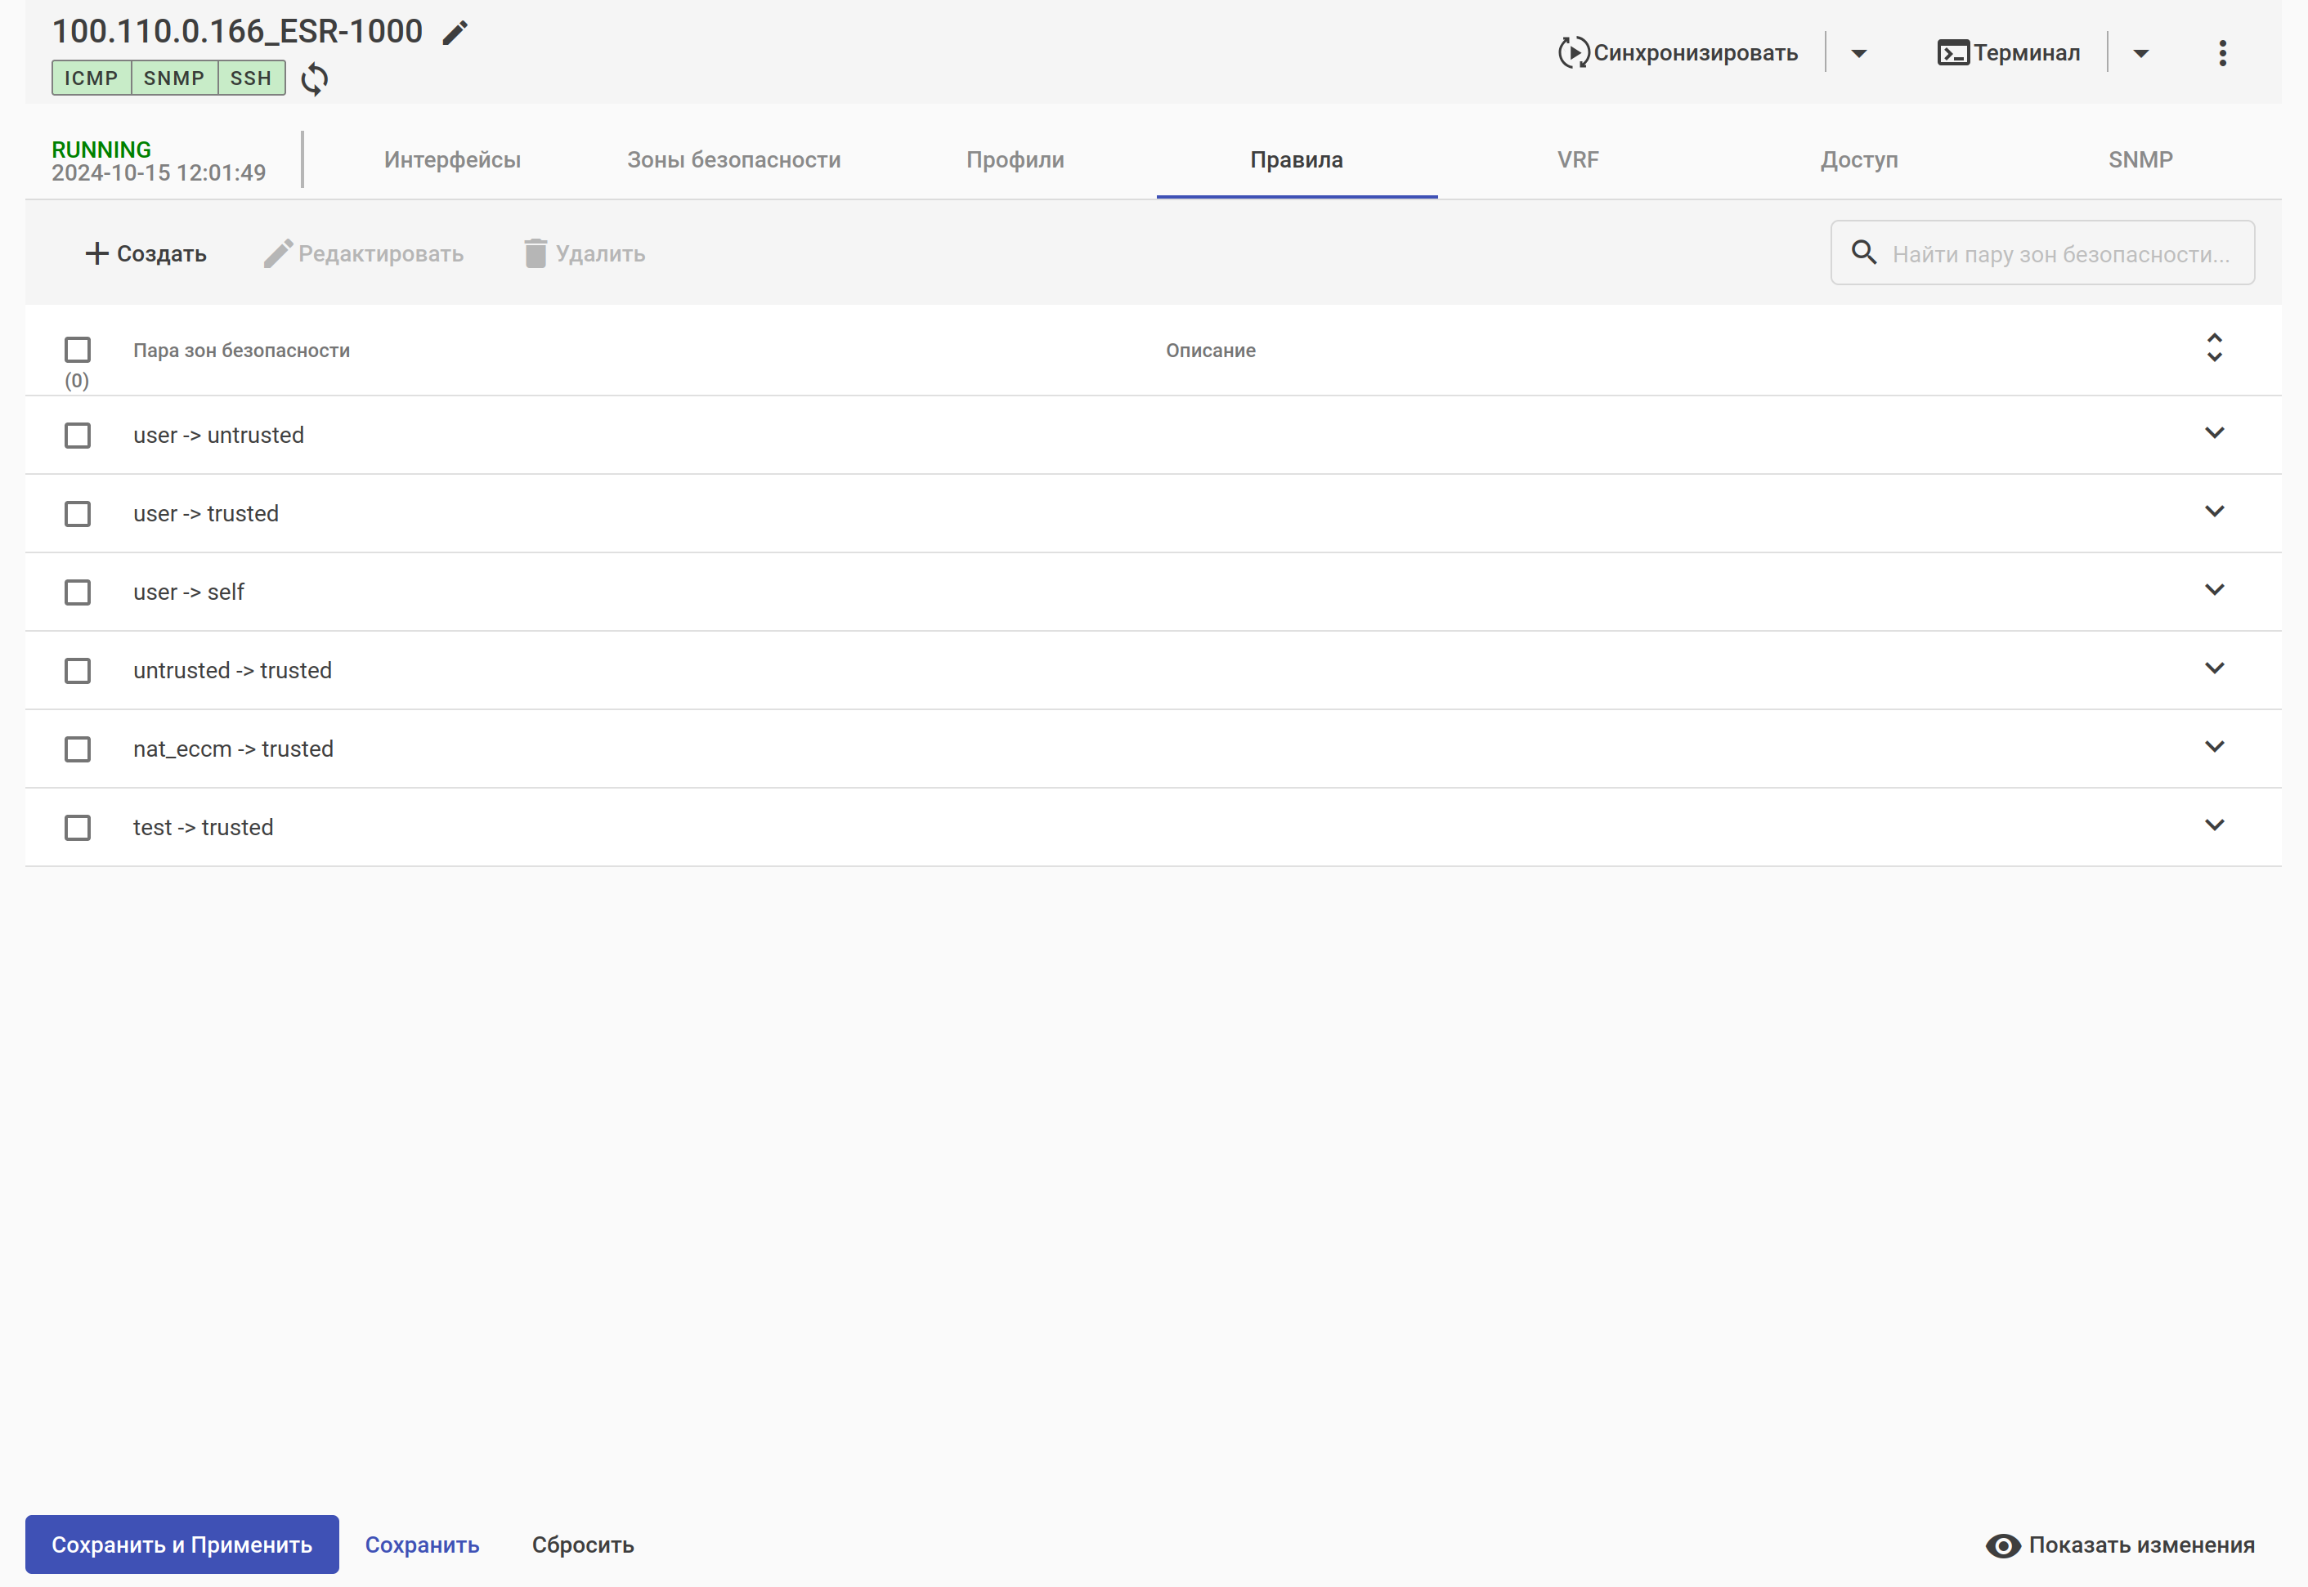Screen dimensions: 2308x1587
Task: Click the Сохранить и Применить button
Action: click(182, 1545)
